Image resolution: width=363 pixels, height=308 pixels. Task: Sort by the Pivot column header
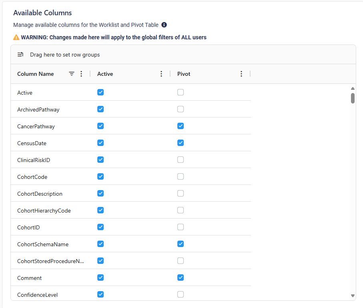184,74
